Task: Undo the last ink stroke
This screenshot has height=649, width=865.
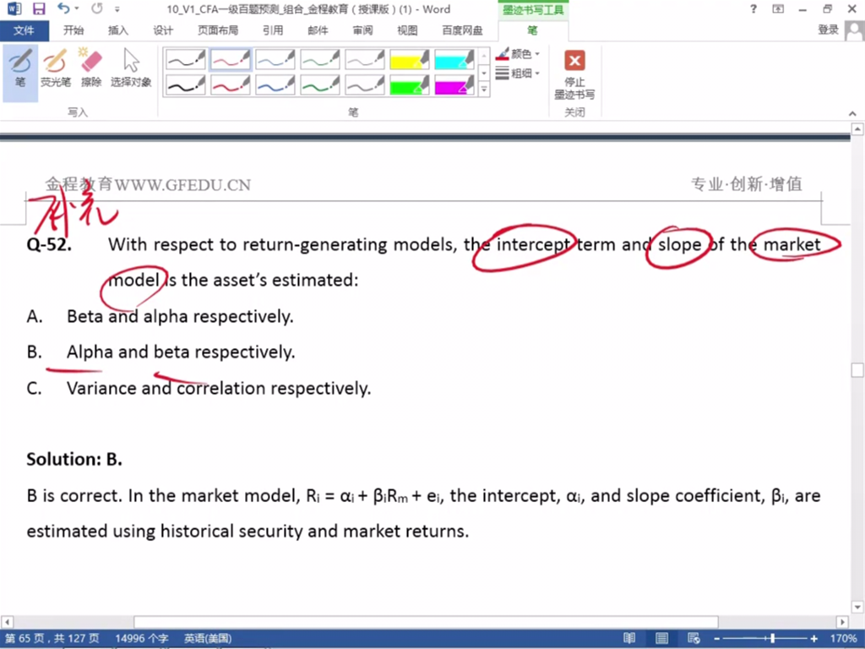Action: 63,8
